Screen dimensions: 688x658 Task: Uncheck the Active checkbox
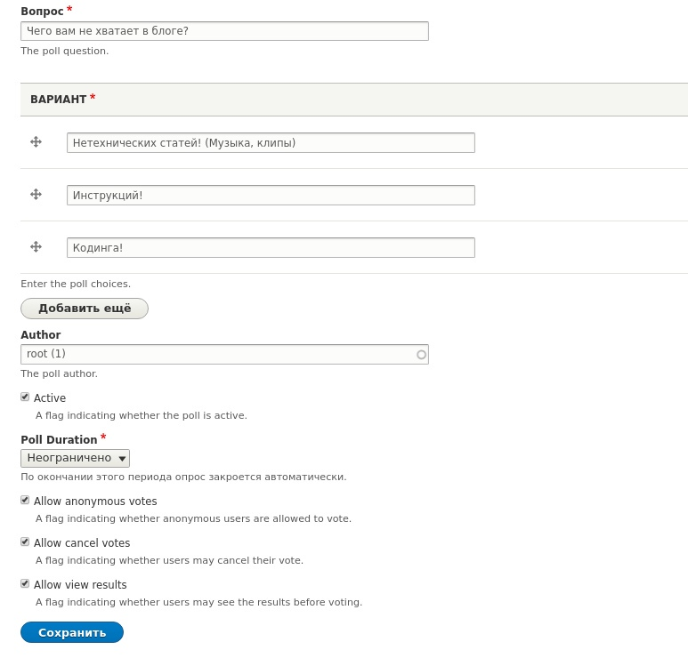point(25,397)
